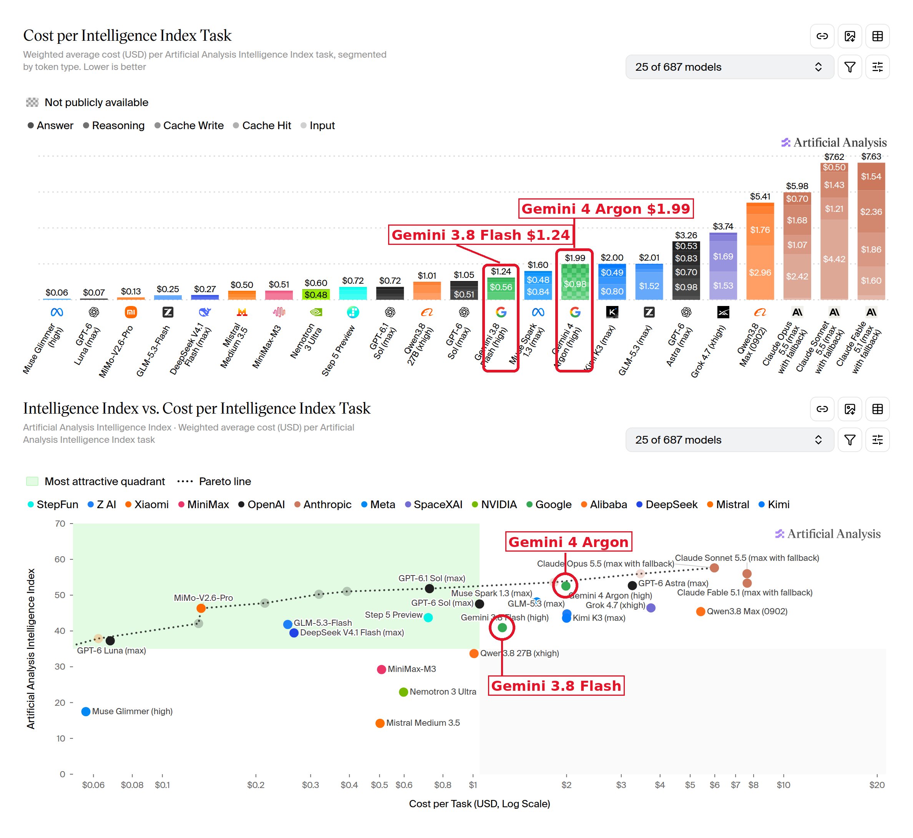Toggle Most attractive quadrant legend item

point(96,482)
